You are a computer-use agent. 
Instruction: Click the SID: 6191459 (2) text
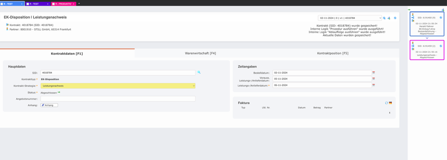pyautogui.click(x=427, y=46)
